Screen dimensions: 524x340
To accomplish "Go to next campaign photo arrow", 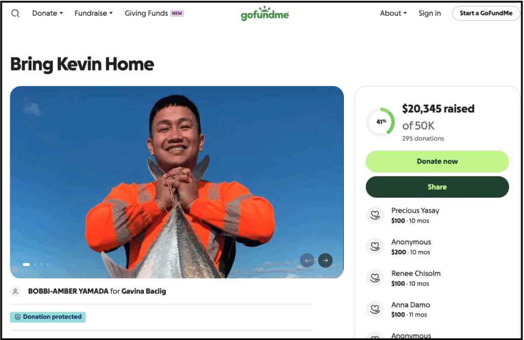I will point(325,260).
